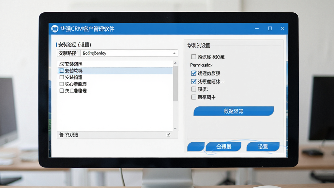Tick the last checkbox in the install list

coord(62,91)
